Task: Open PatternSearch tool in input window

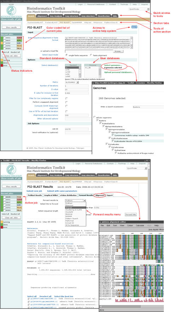Action: [111, 22]
